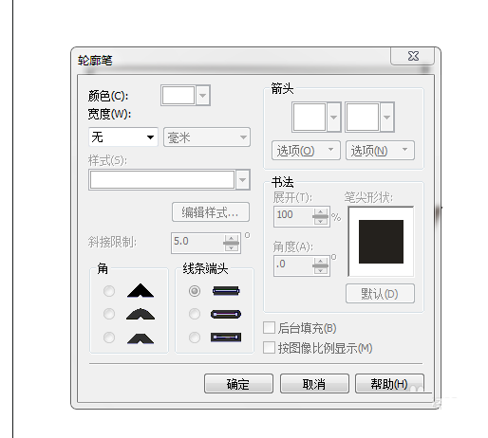The image size is (488, 438).
Task: Click the beveled corner shape icon
Action: [141, 338]
